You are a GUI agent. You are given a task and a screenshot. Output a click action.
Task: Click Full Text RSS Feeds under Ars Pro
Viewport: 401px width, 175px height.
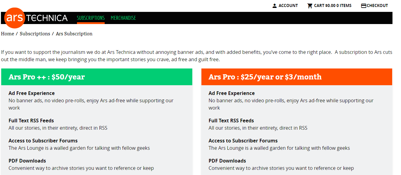point(231,121)
